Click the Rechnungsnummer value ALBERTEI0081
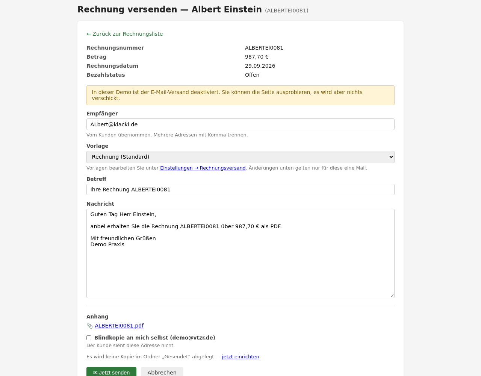 coord(264,48)
